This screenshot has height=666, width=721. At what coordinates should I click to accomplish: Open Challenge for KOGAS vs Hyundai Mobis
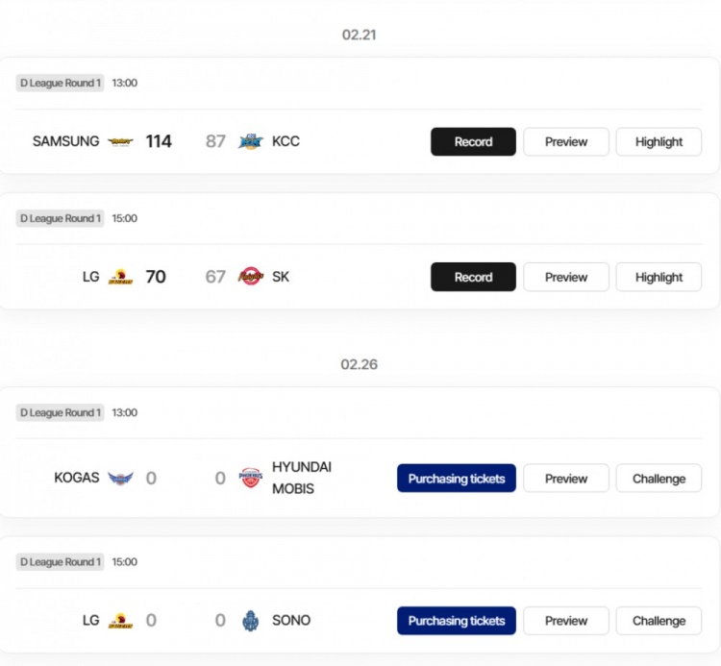click(659, 479)
